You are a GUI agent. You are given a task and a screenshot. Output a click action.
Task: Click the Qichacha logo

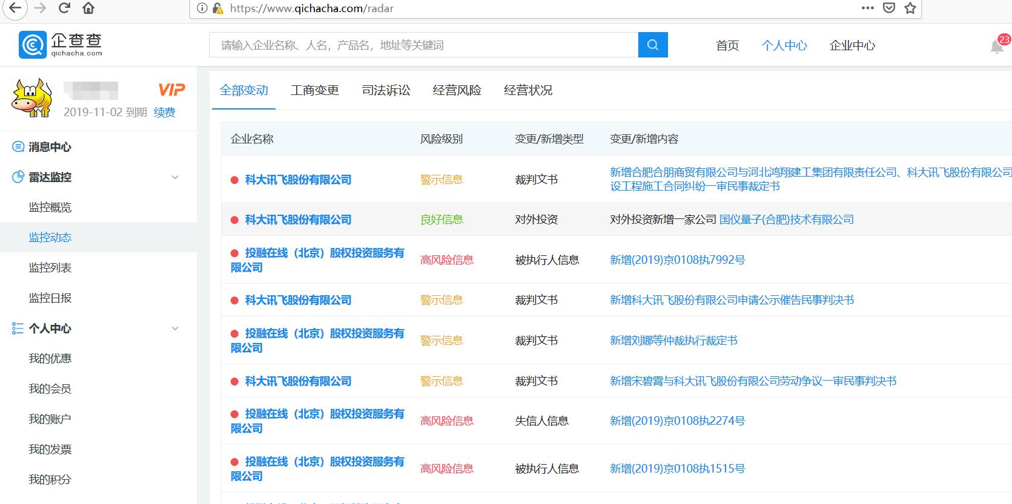[61, 45]
